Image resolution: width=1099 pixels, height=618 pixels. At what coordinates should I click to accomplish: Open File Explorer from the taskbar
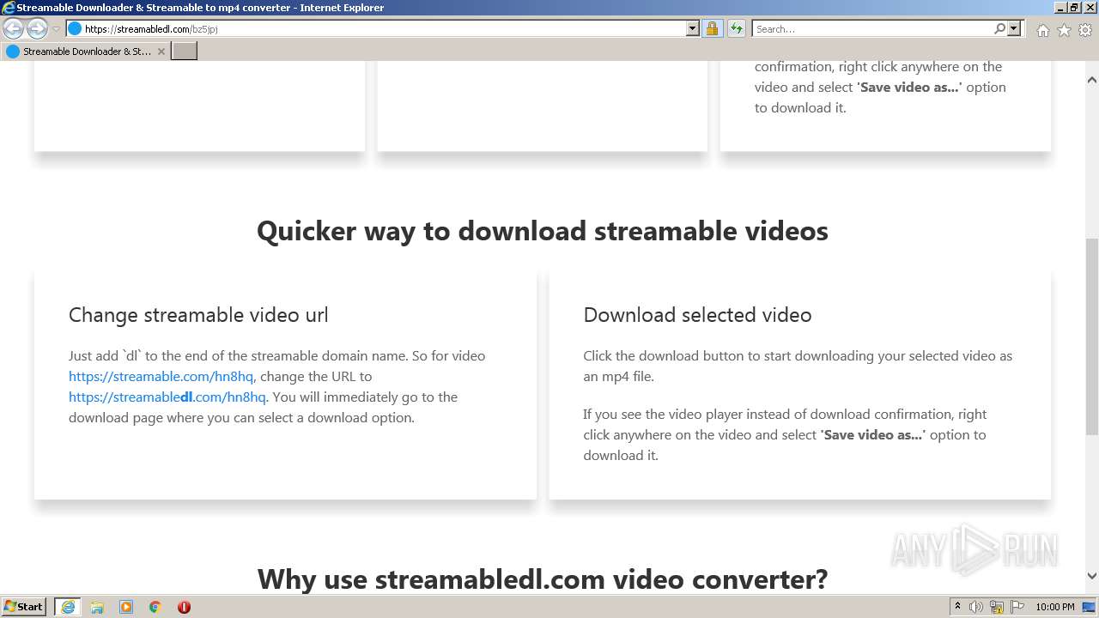click(97, 607)
